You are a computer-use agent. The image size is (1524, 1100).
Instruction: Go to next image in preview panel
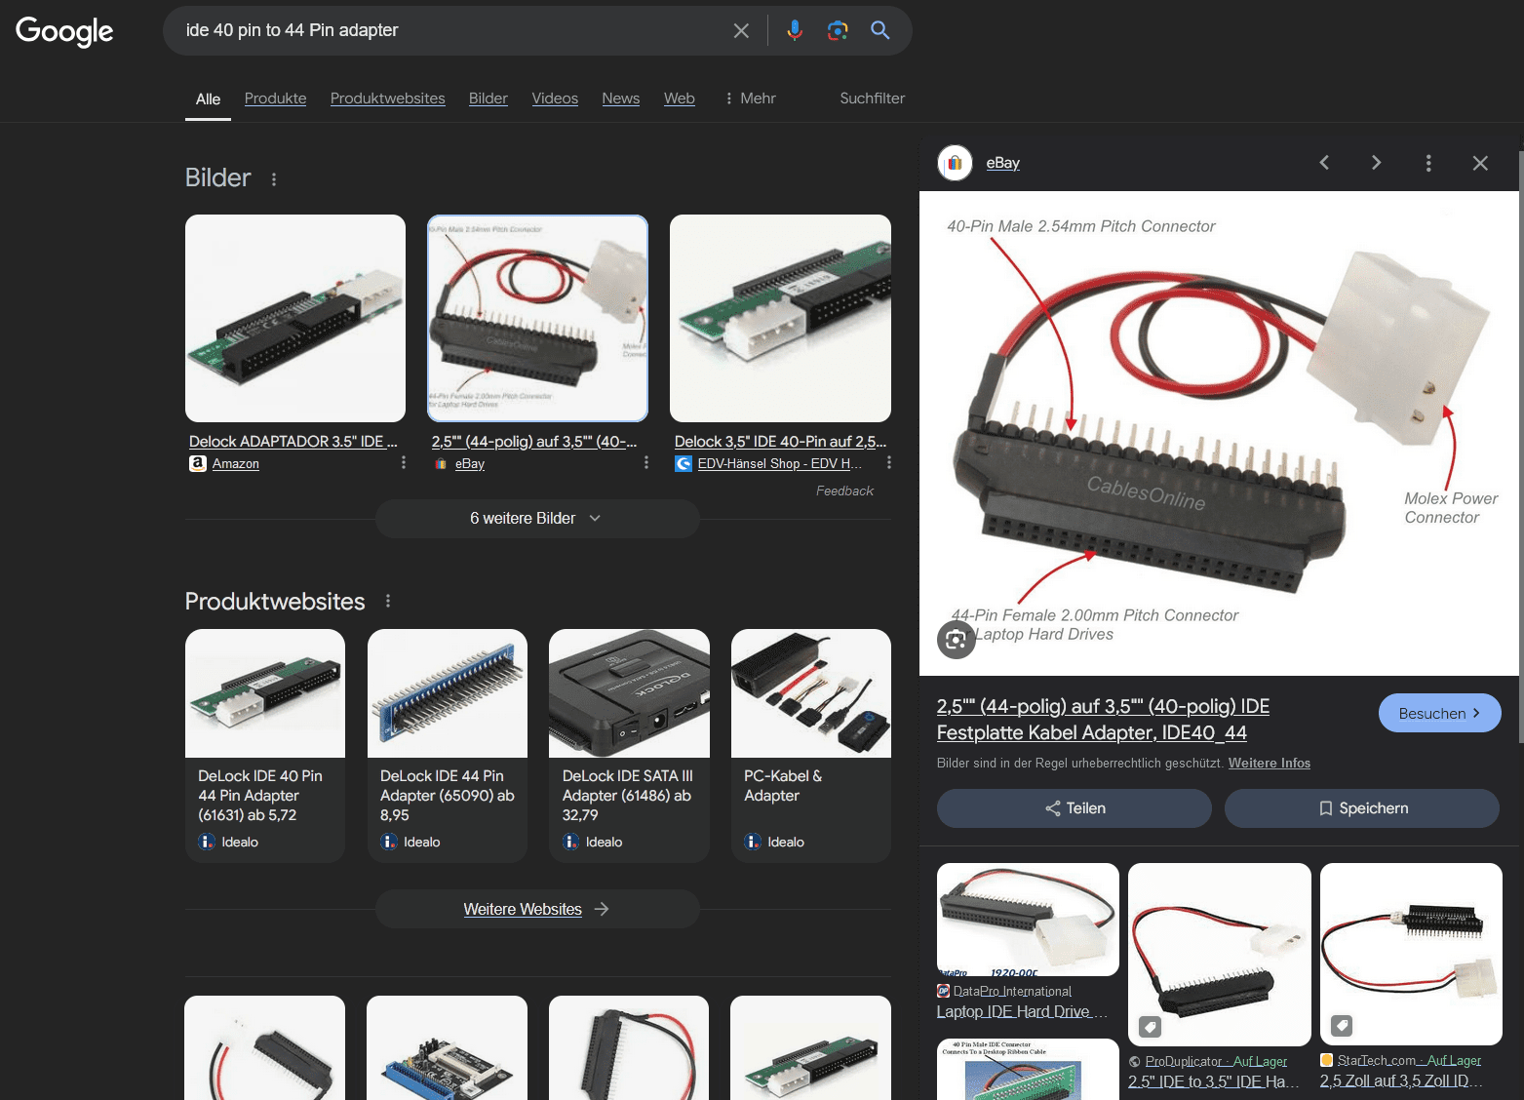[1376, 163]
